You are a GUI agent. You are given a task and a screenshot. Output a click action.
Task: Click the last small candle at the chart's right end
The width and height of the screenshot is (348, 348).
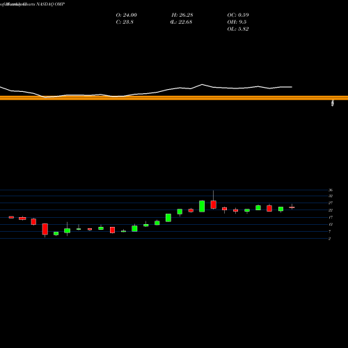[x=292, y=207]
